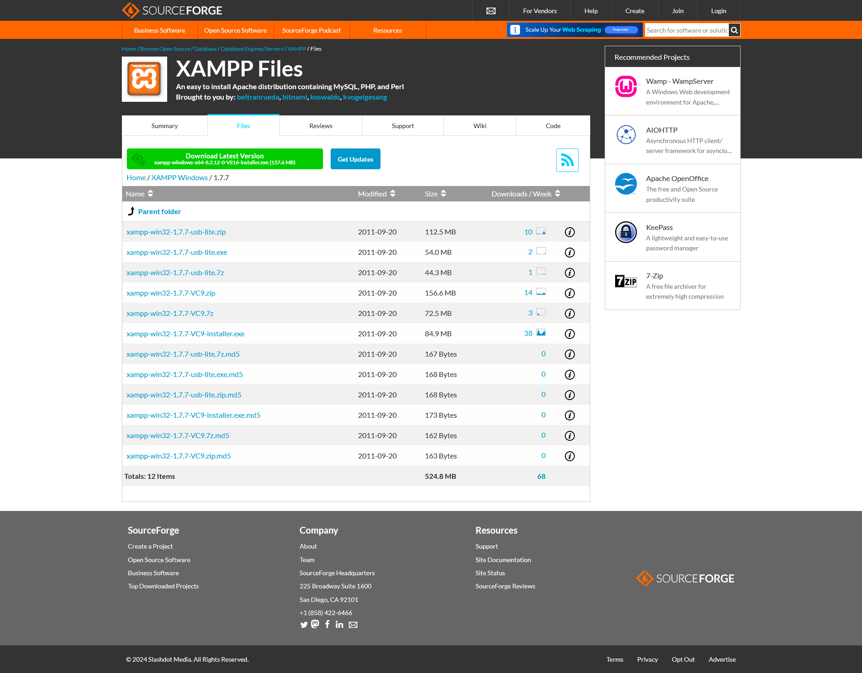Open the Open Source Software menu
The height and width of the screenshot is (673, 862).
[x=236, y=30]
